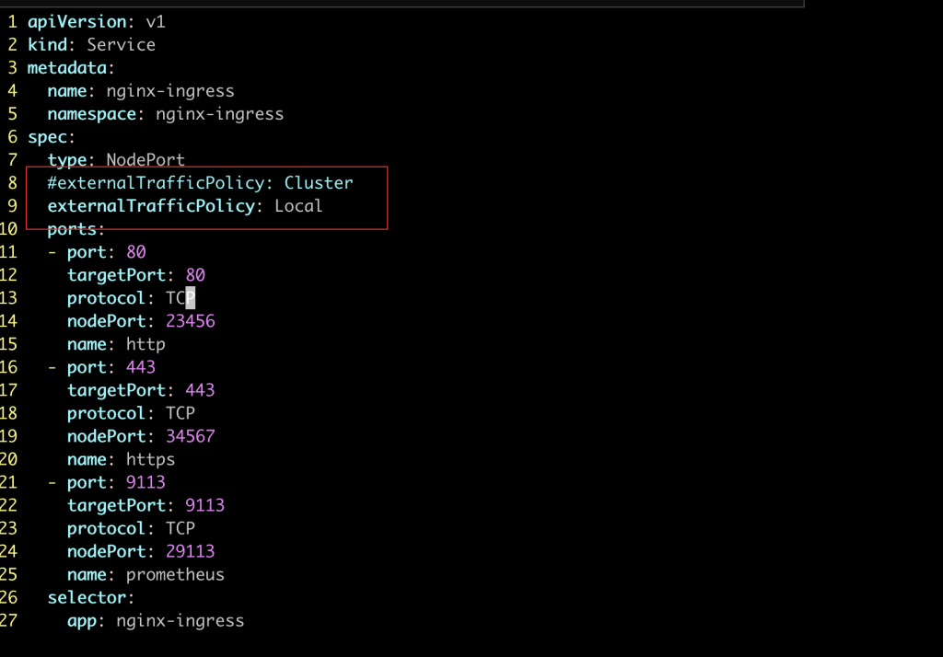Select the 'kind' key on line 2

pos(48,45)
